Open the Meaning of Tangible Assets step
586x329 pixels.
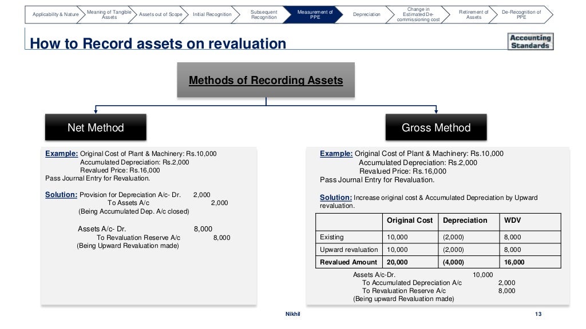(x=109, y=14)
